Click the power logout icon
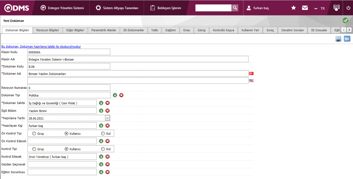Image resolution: width=353 pixels, height=179 pixels. tap(348, 8)
